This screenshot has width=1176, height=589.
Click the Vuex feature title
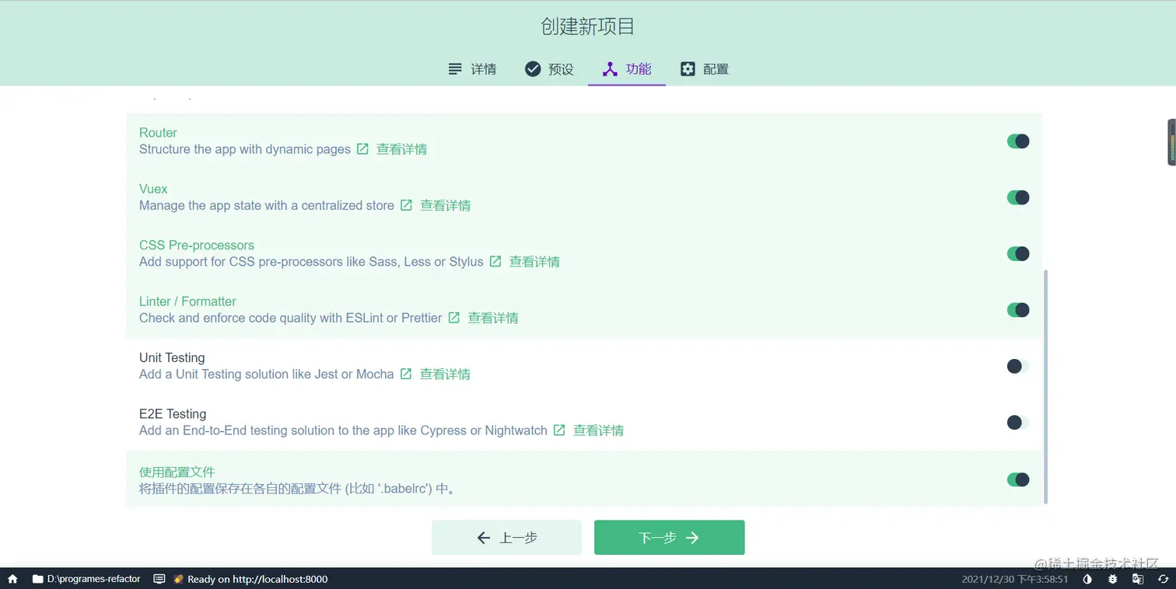153,189
